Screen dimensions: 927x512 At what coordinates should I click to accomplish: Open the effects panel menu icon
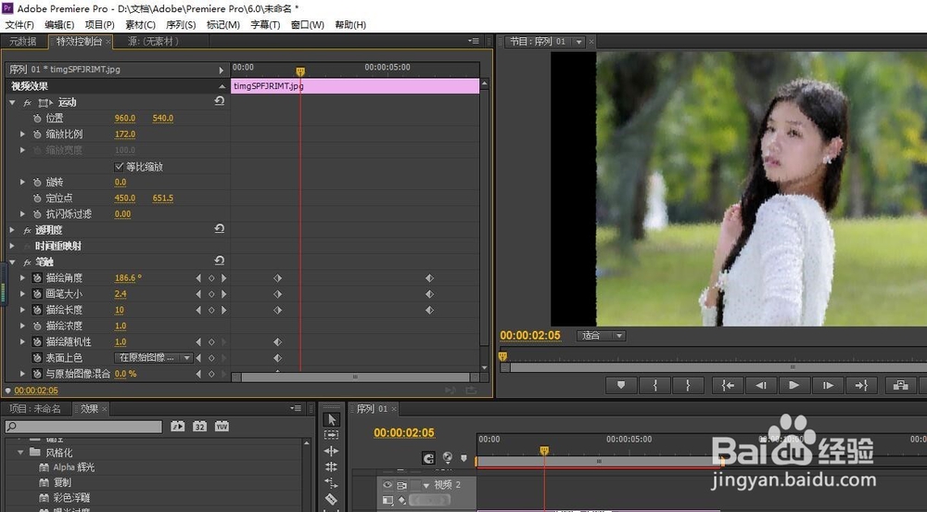pos(296,408)
